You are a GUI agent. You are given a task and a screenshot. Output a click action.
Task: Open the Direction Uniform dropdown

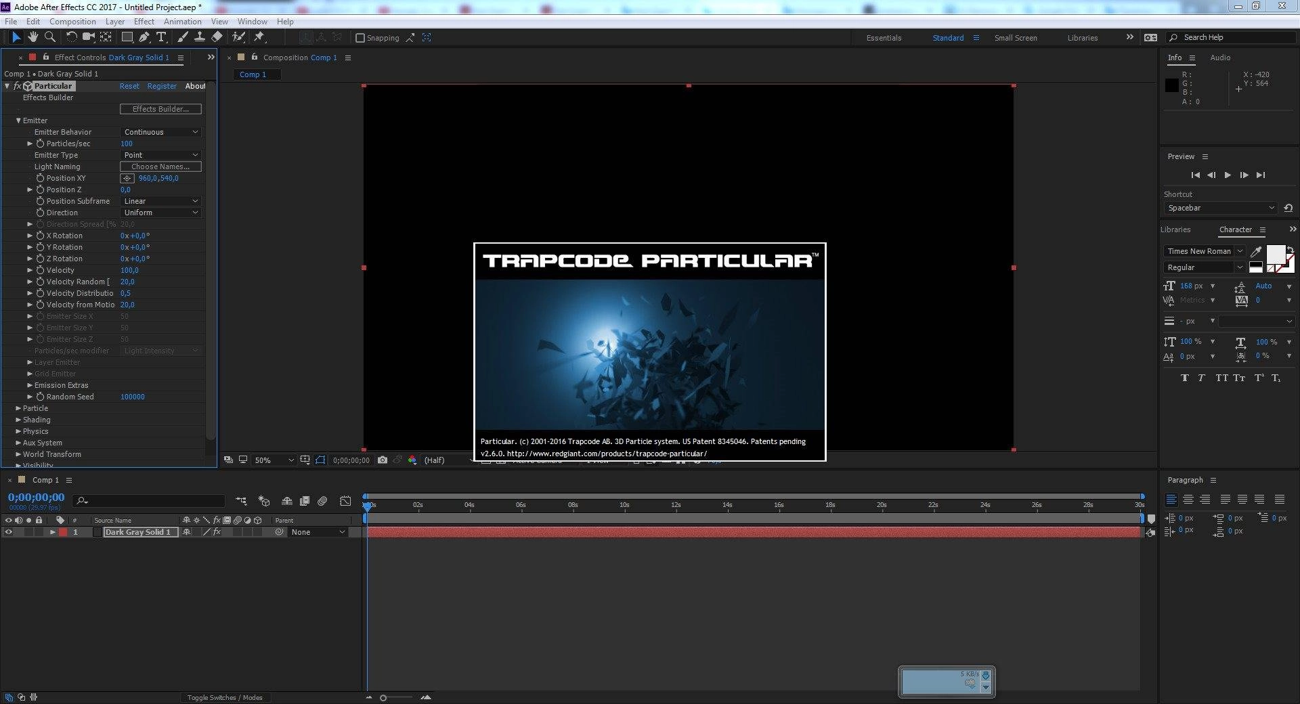tap(161, 213)
